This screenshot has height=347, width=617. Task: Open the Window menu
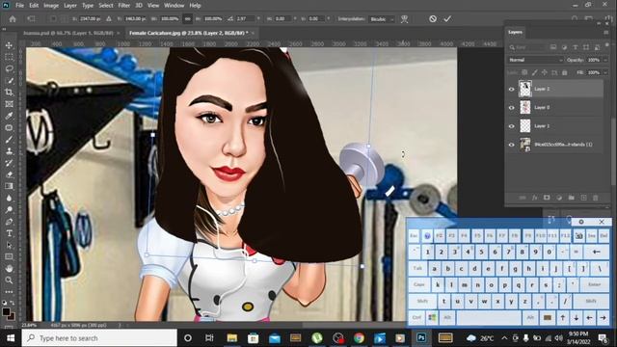coord(174,6)
